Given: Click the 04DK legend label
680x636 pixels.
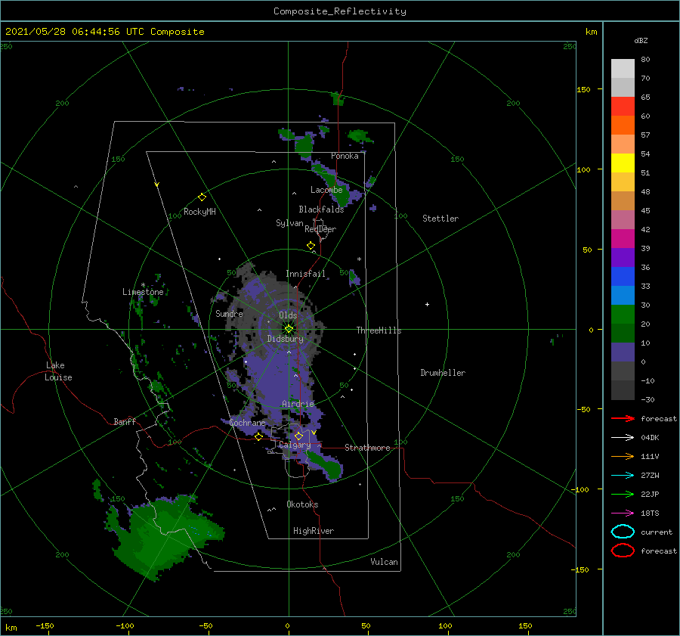Looking at the screenshot, I should 650,438.
